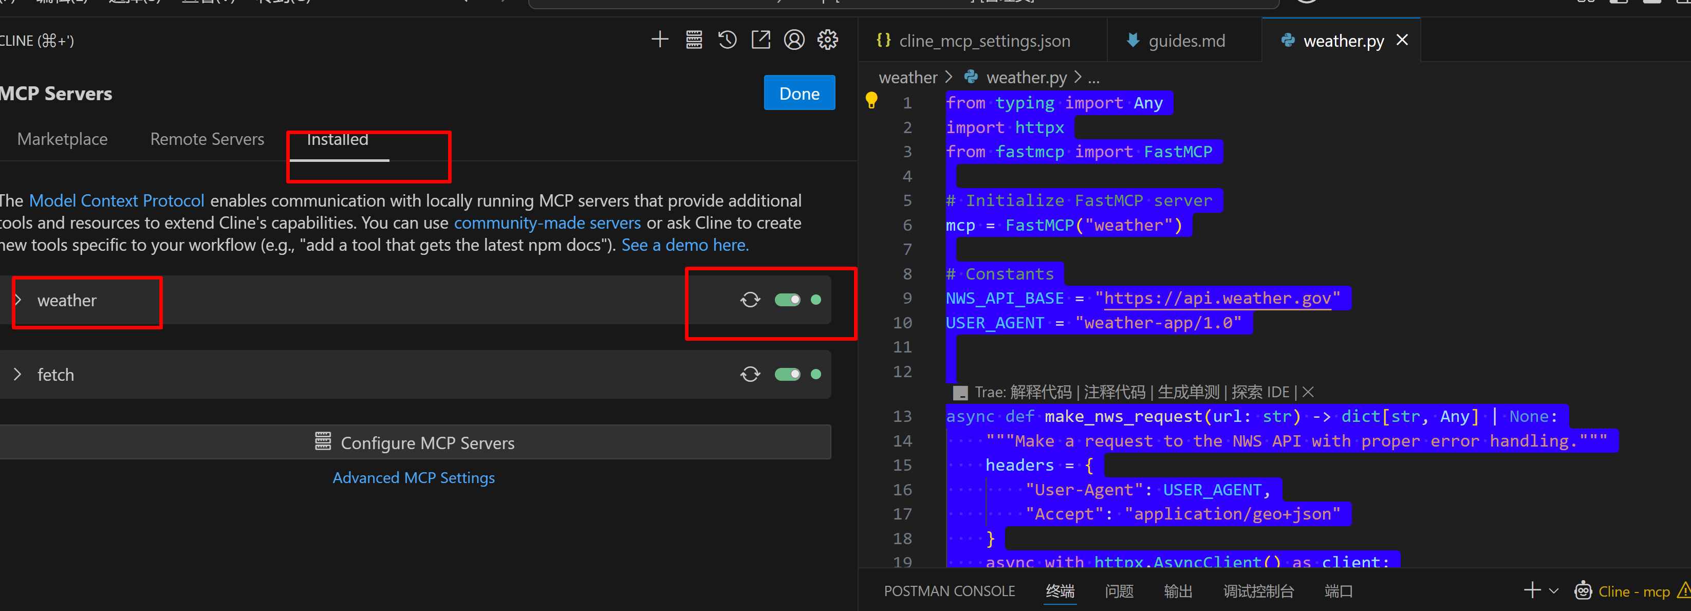Viewport: 1691px width, 611px height.
Task: Close the weather.py editor tab
Action: click(x=1402, y=40)
